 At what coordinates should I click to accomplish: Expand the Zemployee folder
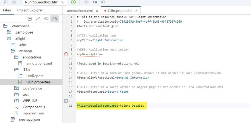[9, 32]
